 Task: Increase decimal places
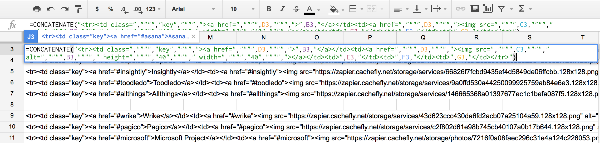tap(138, 10)
